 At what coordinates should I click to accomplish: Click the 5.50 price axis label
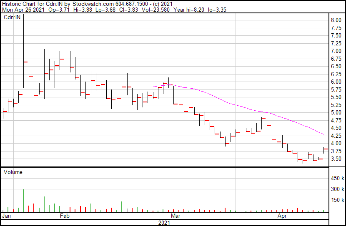point(336,97)
